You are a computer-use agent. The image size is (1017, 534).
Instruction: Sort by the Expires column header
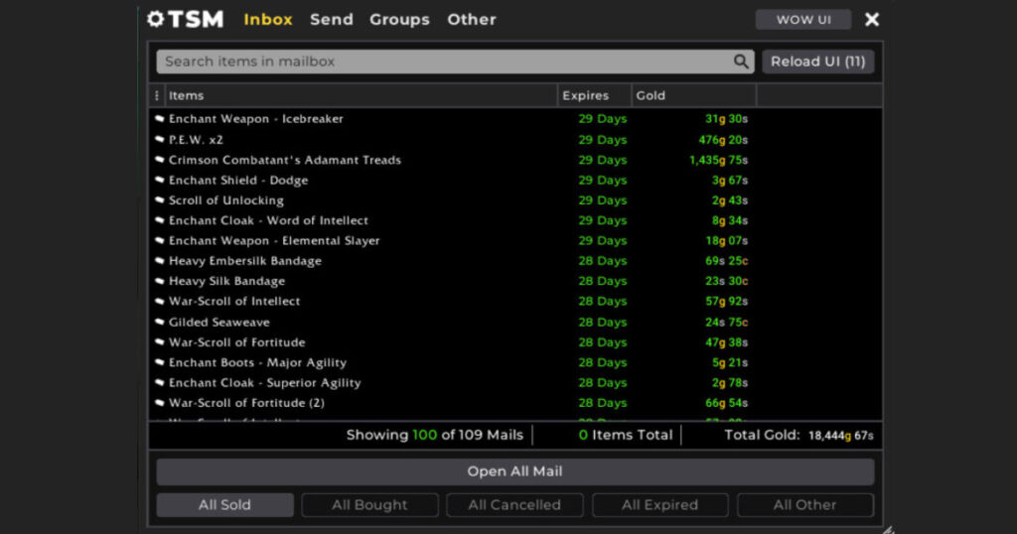(594, 96)
